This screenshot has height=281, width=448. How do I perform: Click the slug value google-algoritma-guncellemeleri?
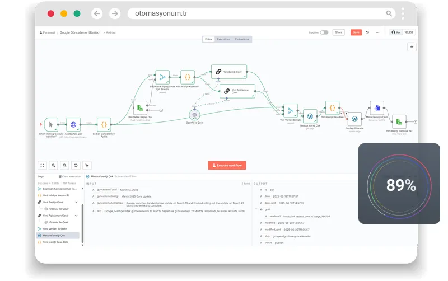coord(292,236)
